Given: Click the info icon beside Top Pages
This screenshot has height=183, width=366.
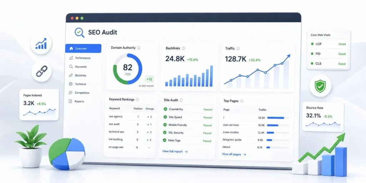Looking at the screenshot, I should [x=242, y=101].
